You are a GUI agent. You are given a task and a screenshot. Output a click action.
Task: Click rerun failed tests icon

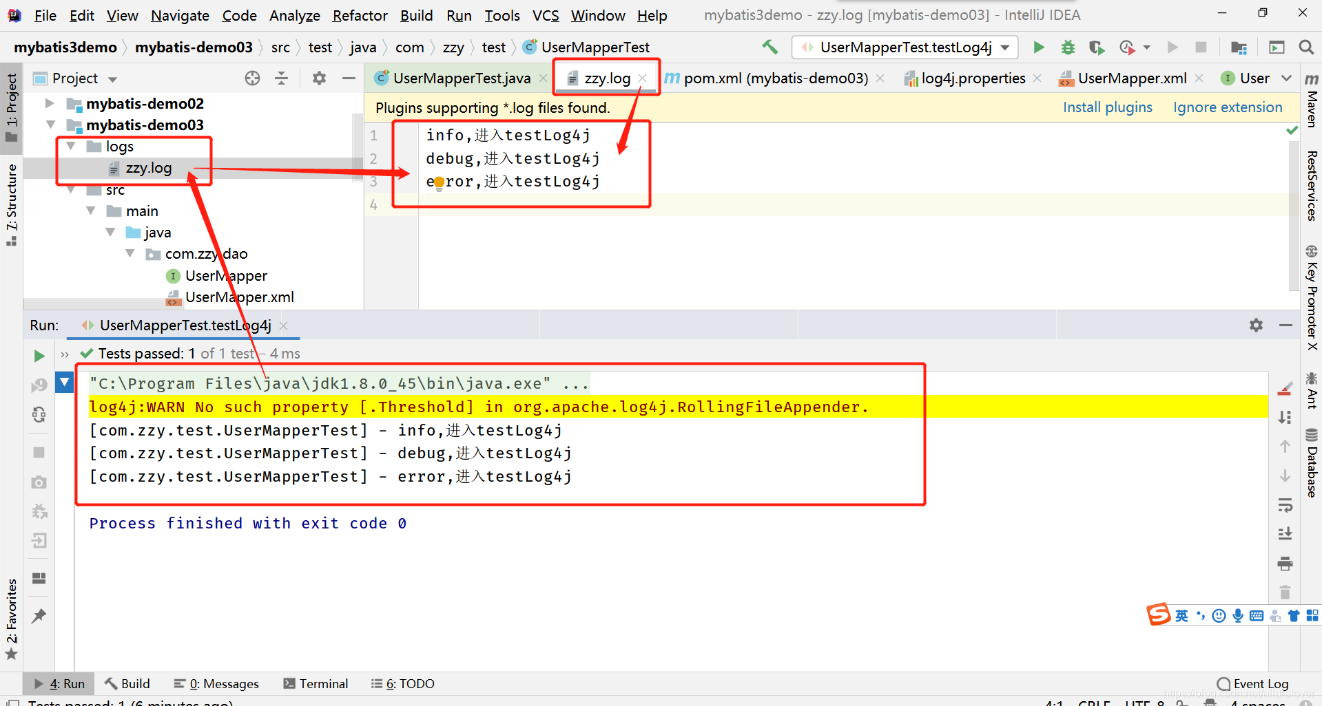[39, 385]
